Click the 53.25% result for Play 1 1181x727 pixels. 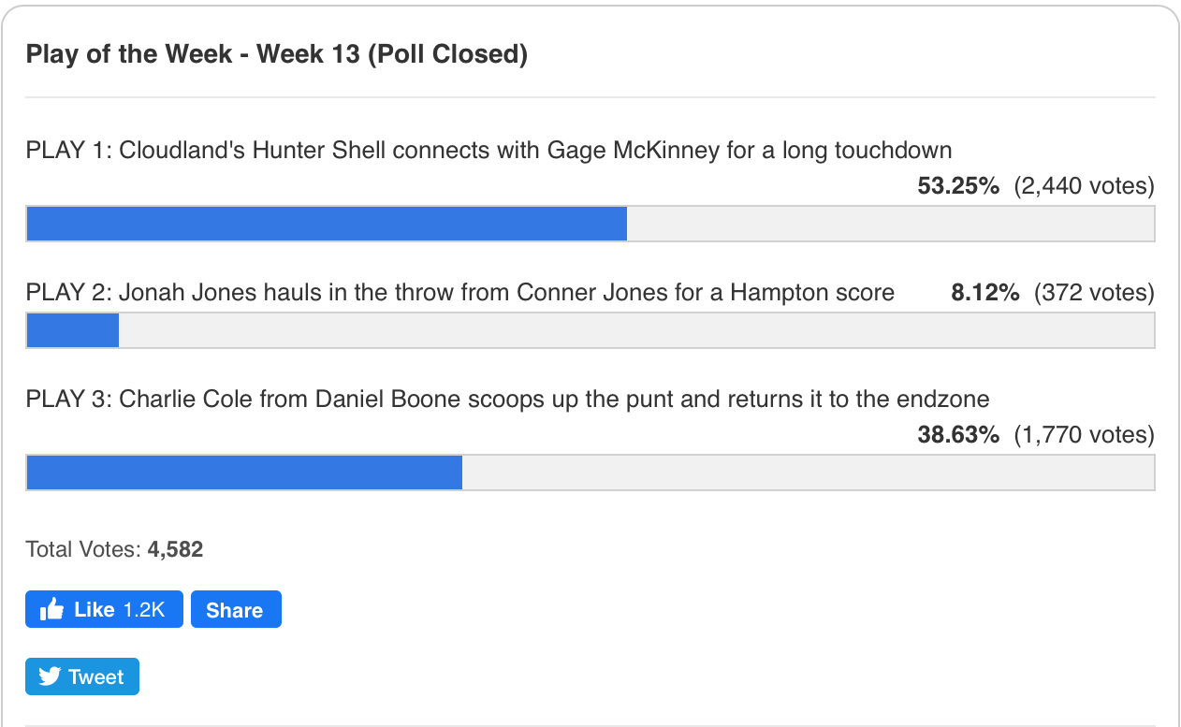pos(958,186)
